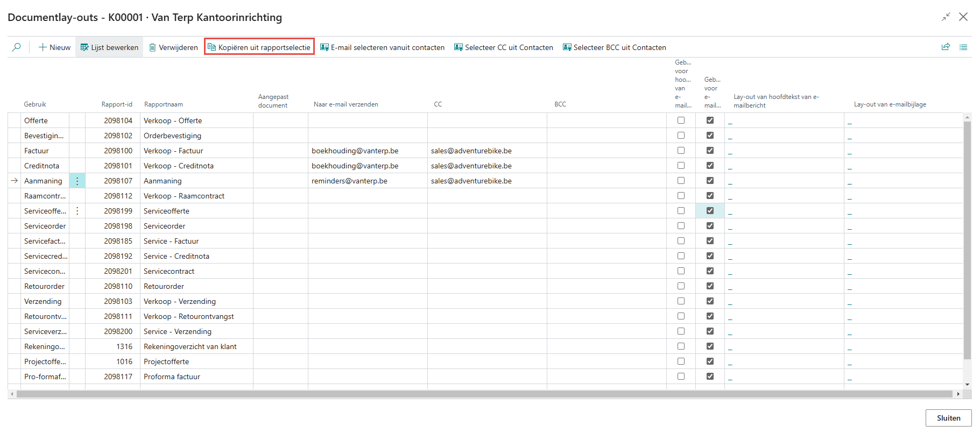Viewport: 980px width, 433px height.
Task: Select Selecteer BCC uit Contacten
Action: 614,47
